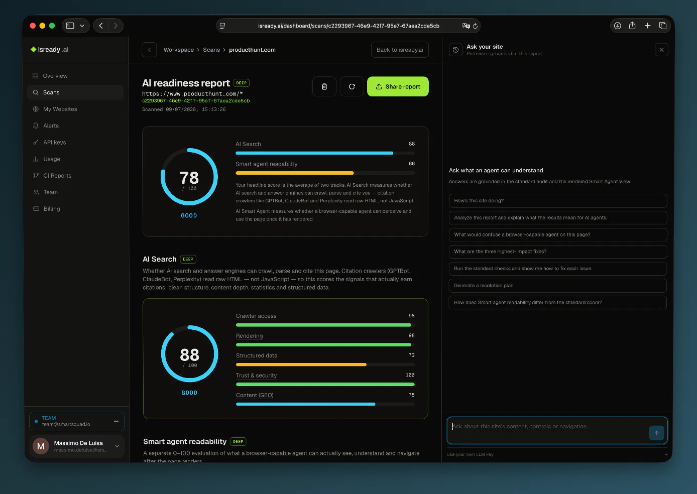Viewport: 697px width, 494px height.
Task: Click the M user avatar
Action: tap(41, 446)
